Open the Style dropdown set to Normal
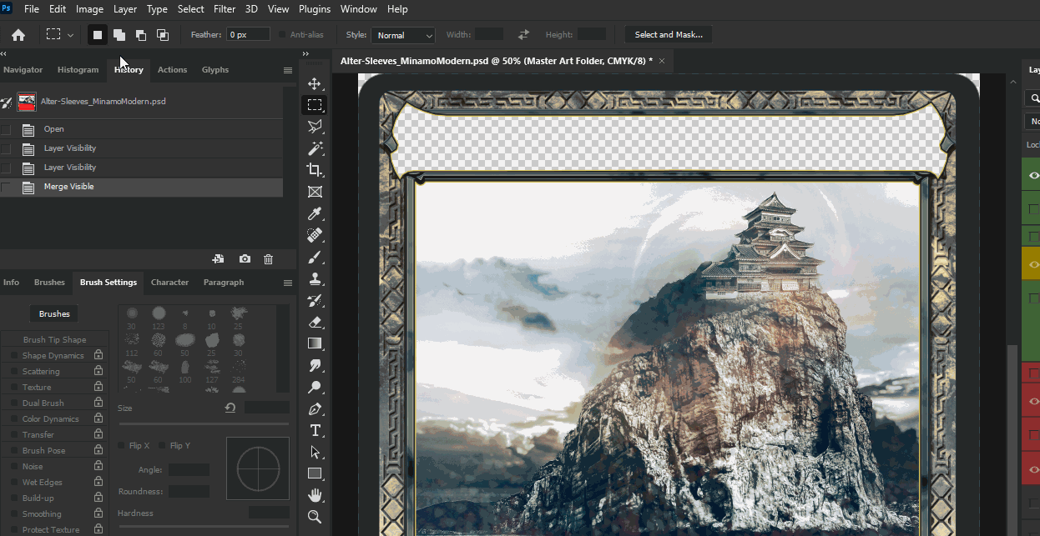Screen dimensions: 1040x536 pos(404,35)
